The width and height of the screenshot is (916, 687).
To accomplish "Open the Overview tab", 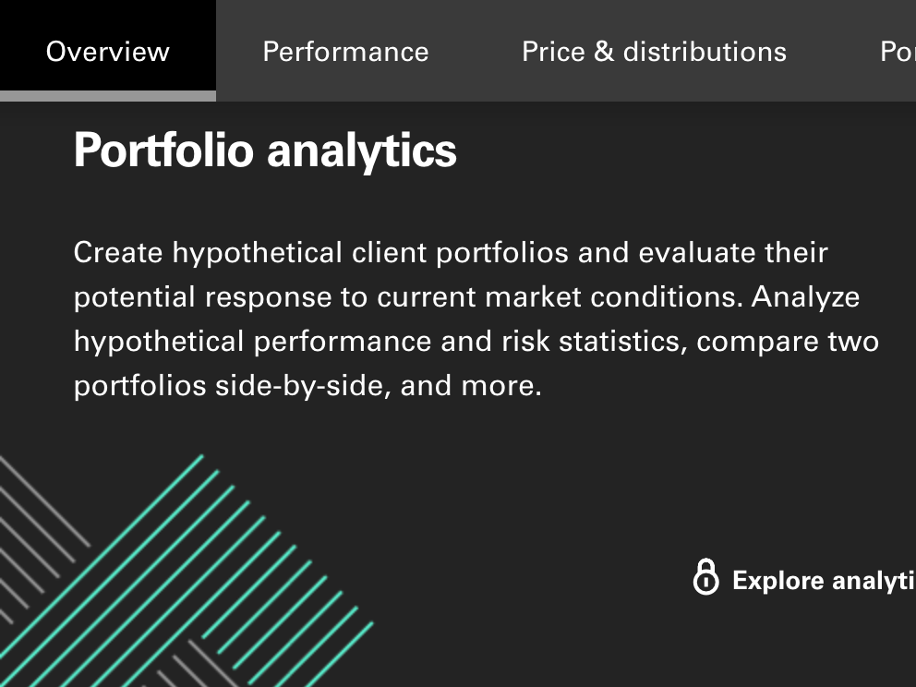I will pyautogui.click(x=108, y=51).
